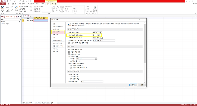
Task: Toggle 속성 업데이트 옵션 단추 표시 checkbox
Action: point(69,43)
